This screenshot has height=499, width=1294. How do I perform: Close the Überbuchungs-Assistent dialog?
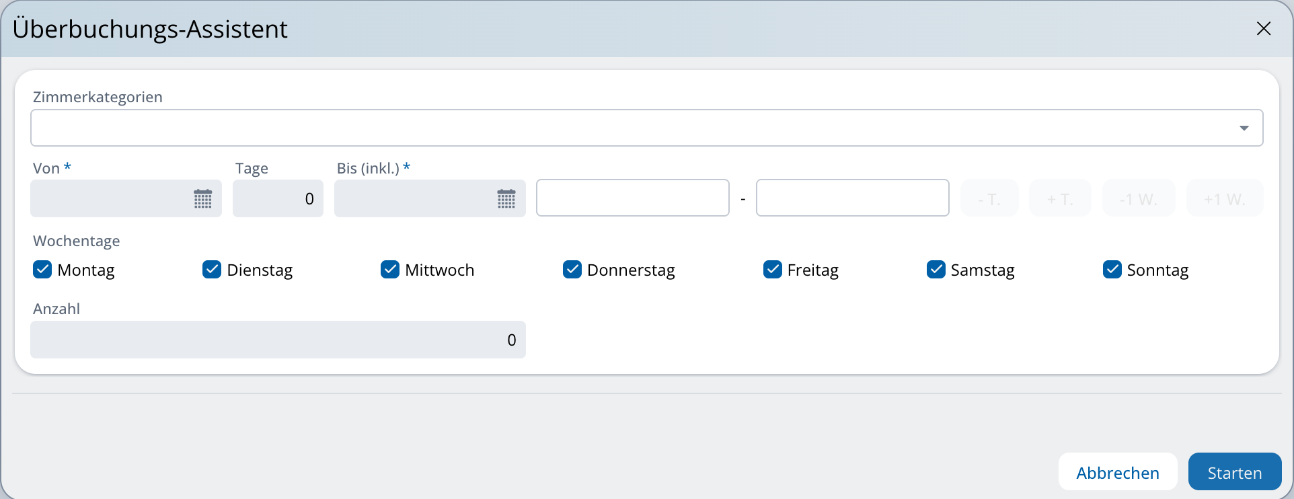pos(1263,29)
